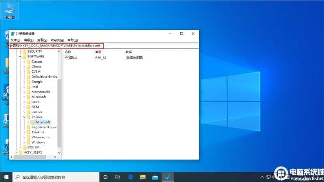Click the REG_SZ type cell
Image resolution: width=324 pixels, height=182 pixels.
pyautogui.click(x=101, y=58)
